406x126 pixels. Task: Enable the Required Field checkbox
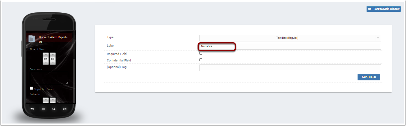click(x=201, y=53)
